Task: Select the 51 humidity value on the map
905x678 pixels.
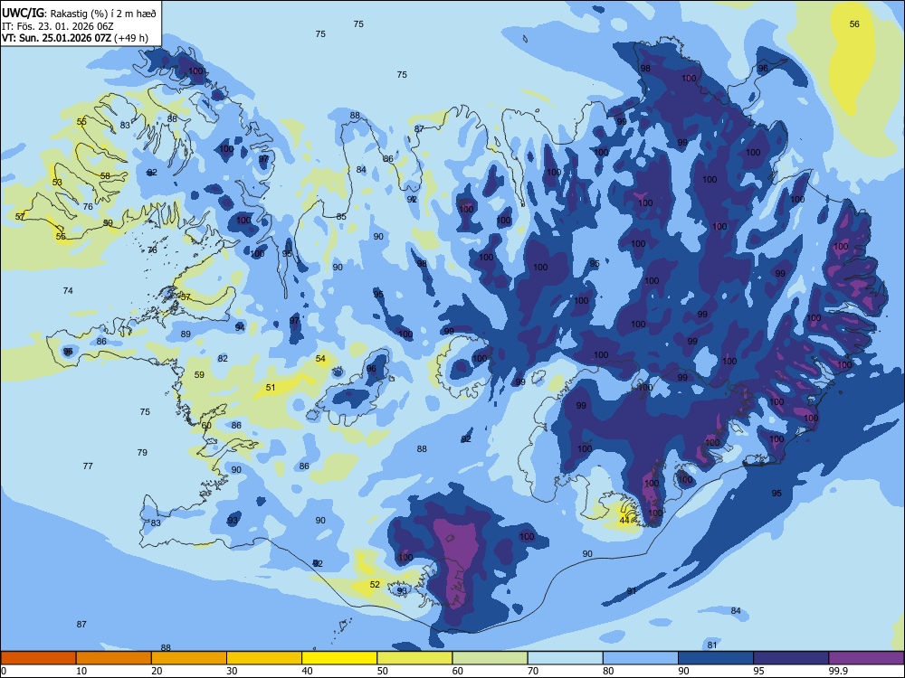Action: tap(271, 388)
